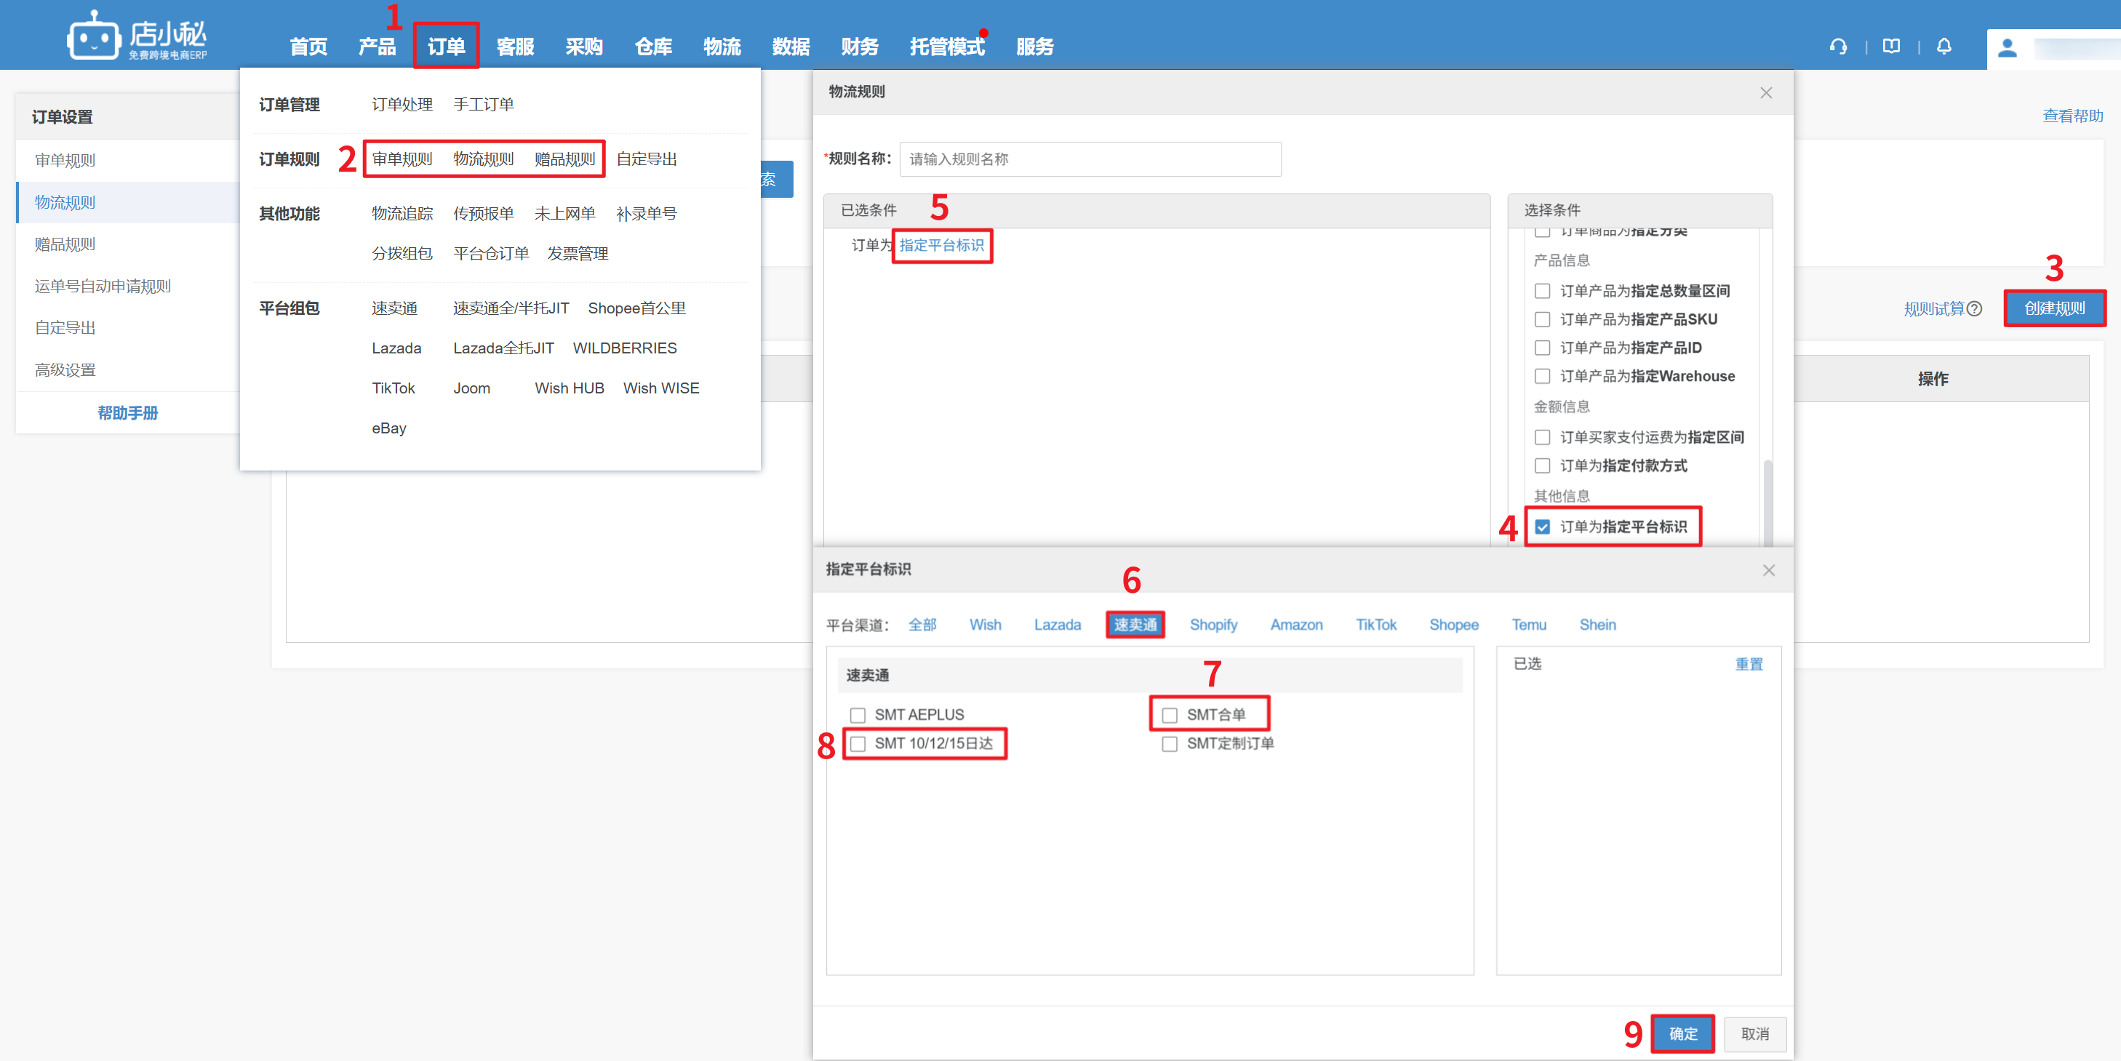Close the 指定平台标识 dialog
The image size is (2121, 1061).
point(1769,570)
